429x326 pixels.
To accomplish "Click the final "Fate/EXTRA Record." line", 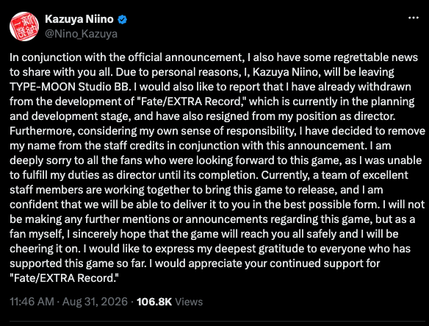I will [64, 278].
